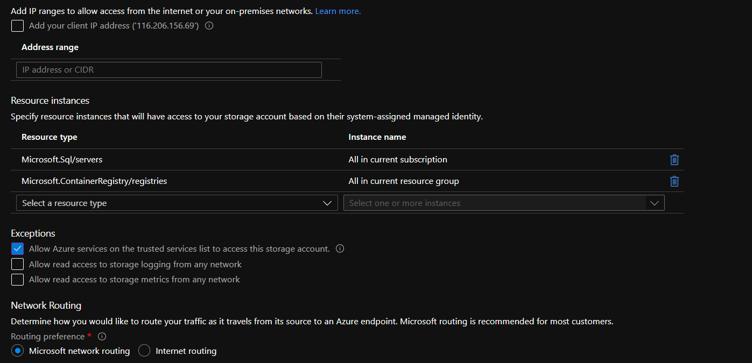This screenshot has height=363, width=752.
Task: Enable read access to storage logging
Action: pos(18,264)
